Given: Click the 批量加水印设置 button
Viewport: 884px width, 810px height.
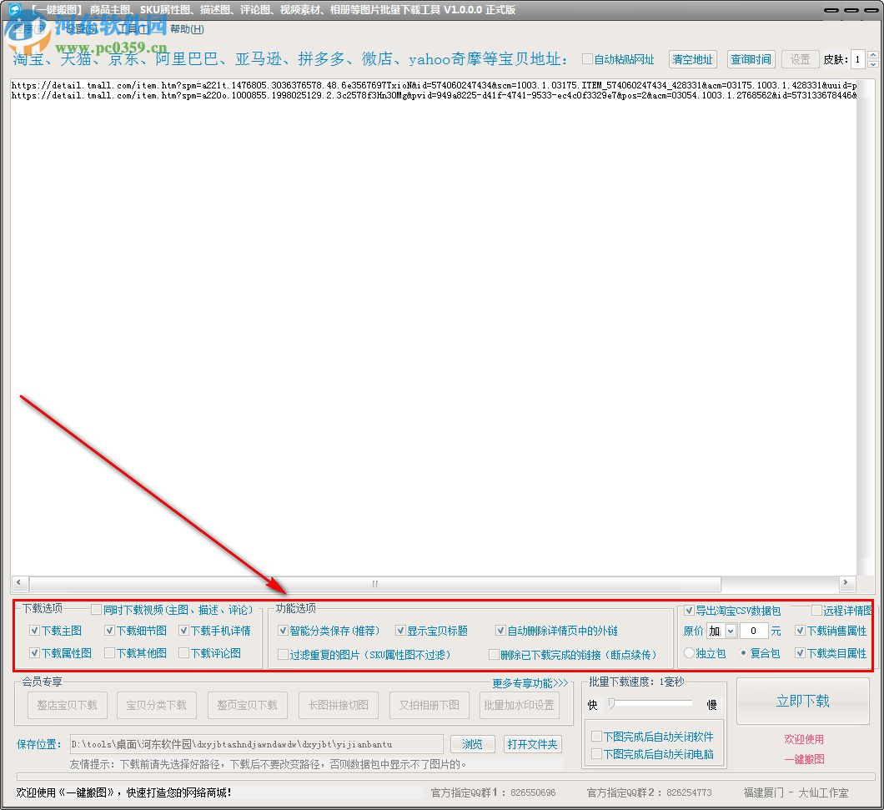Looking at the screenshot, I should pos(520,705).
